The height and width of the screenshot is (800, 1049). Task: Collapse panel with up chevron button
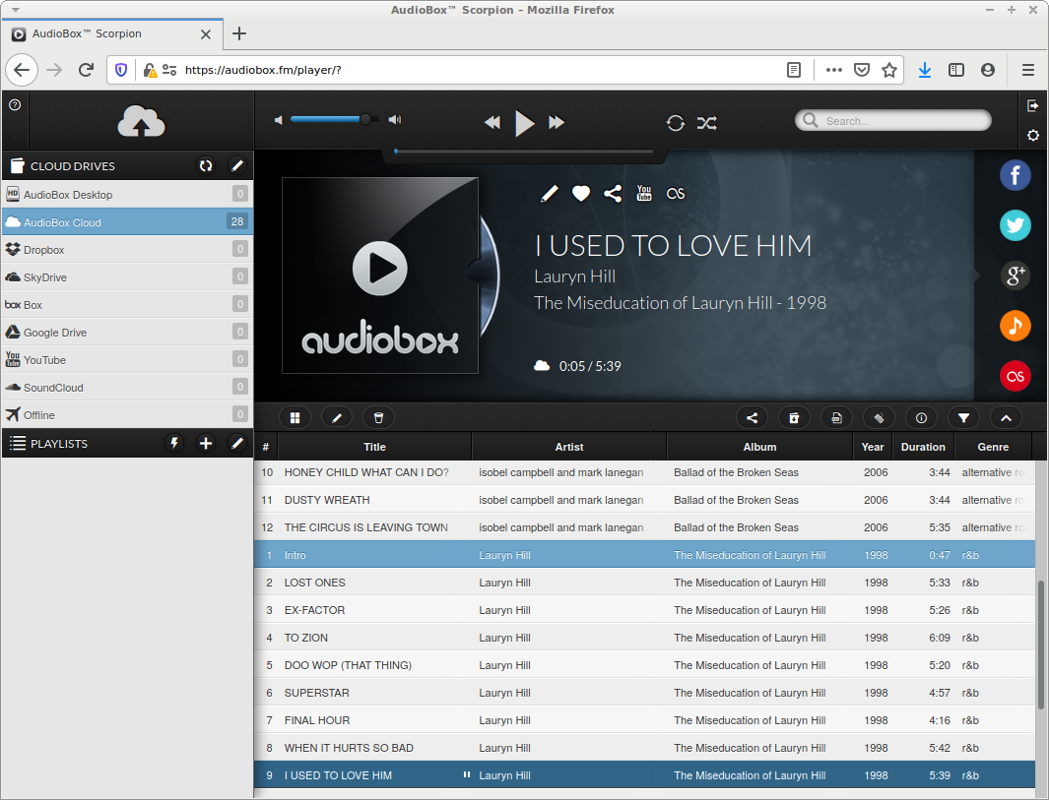coord(1006,417)
